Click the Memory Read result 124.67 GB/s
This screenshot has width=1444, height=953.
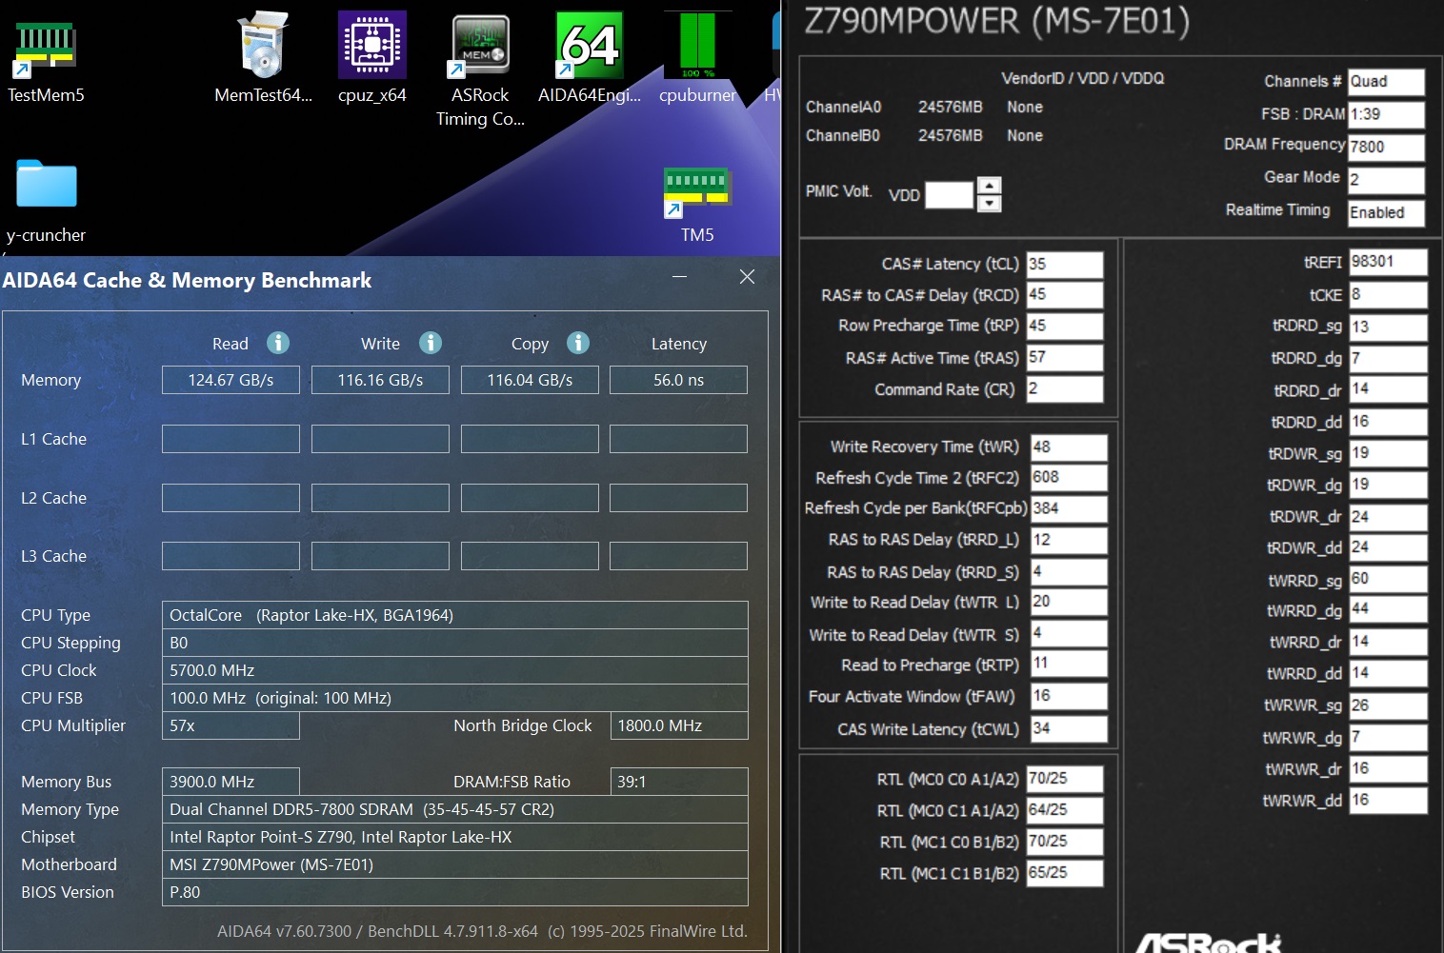(231, 380)
